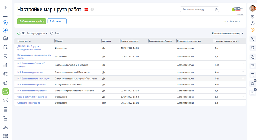This screenshot has height=140, width=257.
Task: Open the Действия dropdown button
Action: pyautogui.click(x=57, y=21)
